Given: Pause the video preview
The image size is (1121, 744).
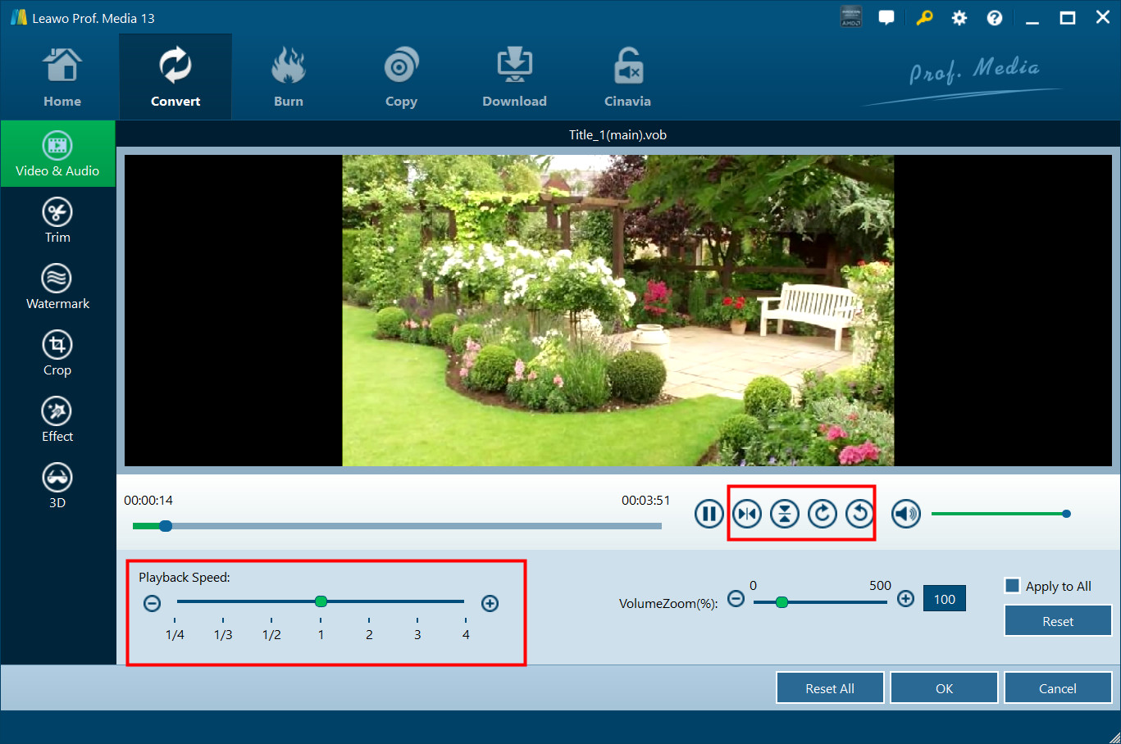Looking at the screenshot, I should [709, 514].
